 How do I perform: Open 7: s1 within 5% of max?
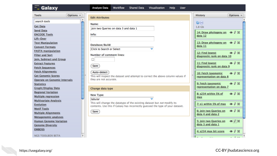pos(211,104)
